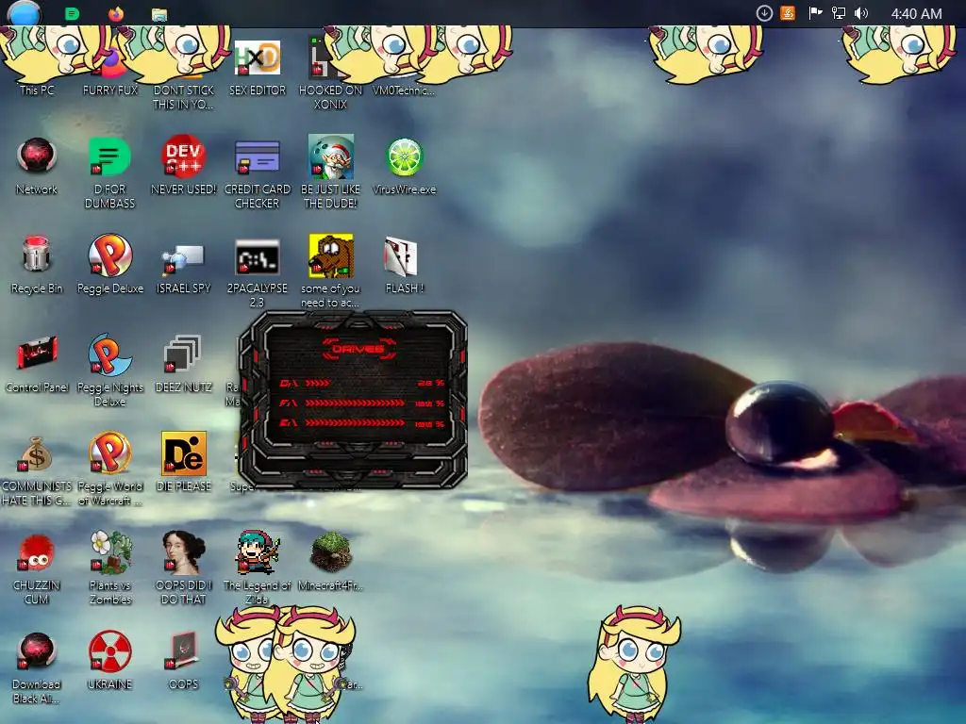This screenshot has width=966, height=724.
Task: Click the 4:40 AM clock
Action: [916, 13]
